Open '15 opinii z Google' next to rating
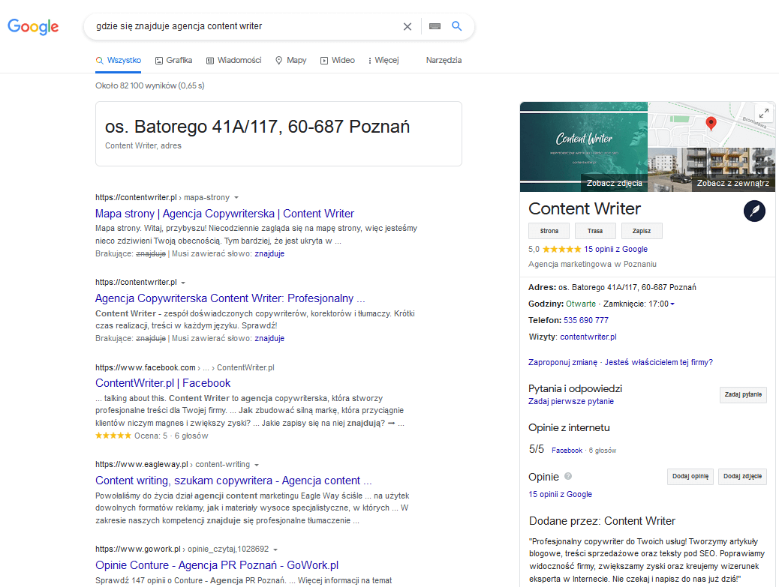The height and width of the screenshot is (587, 779). pyautogui.click(x=615, y=249)
